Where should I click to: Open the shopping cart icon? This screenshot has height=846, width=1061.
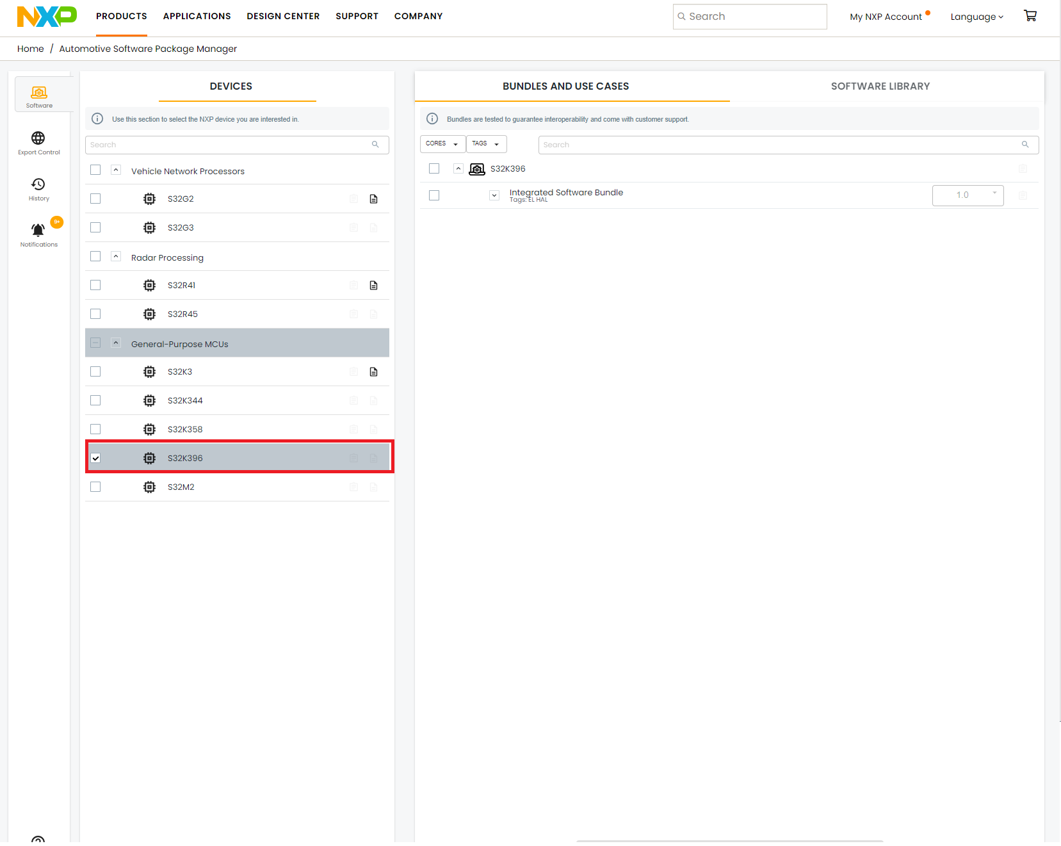pyautogui.click(x=1030, y=16)
